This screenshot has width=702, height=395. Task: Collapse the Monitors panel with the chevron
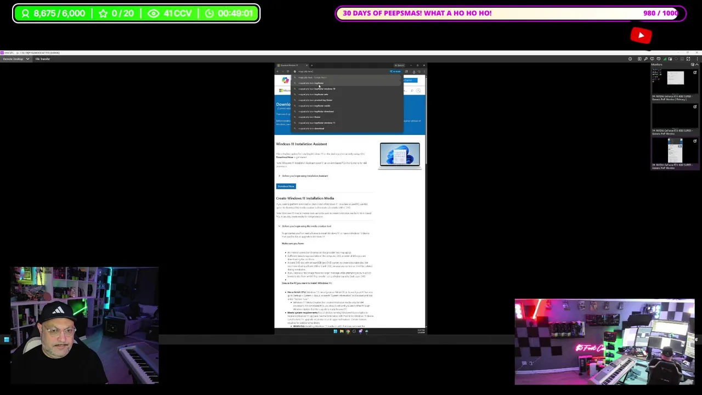[x=697, y=65]
